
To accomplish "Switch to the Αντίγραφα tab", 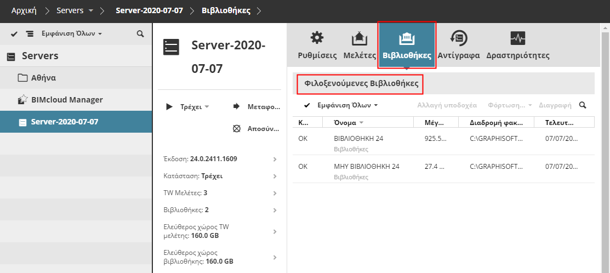I will point(459,46).
